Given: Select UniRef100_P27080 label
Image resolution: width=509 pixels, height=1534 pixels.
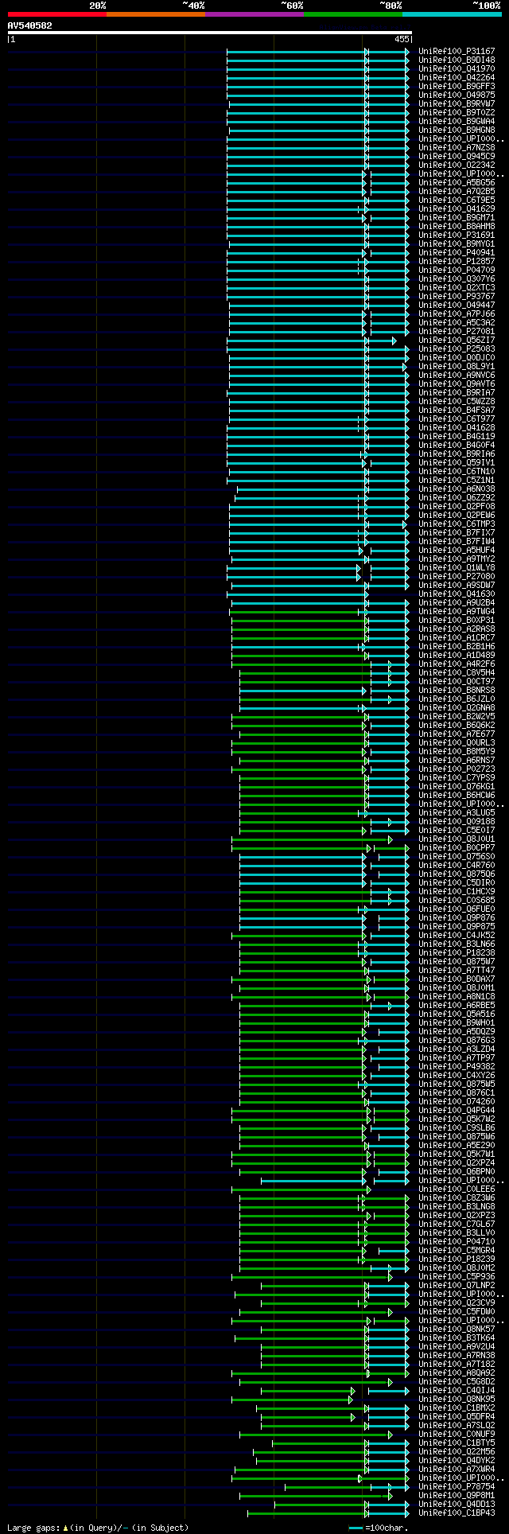Looking at the screenshot, I should [x=457, y=576].
